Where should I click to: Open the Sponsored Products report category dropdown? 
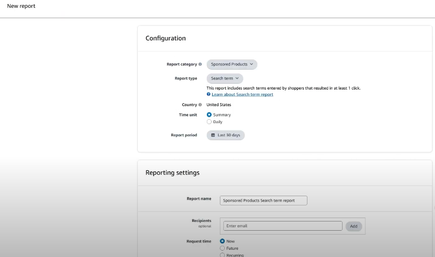click(x=232, y=64)
